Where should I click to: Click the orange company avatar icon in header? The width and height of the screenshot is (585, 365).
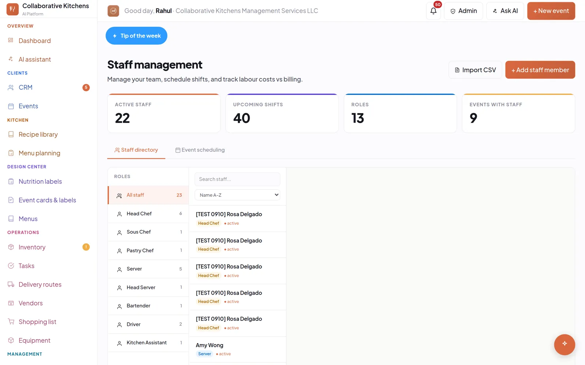click(113, 11)
